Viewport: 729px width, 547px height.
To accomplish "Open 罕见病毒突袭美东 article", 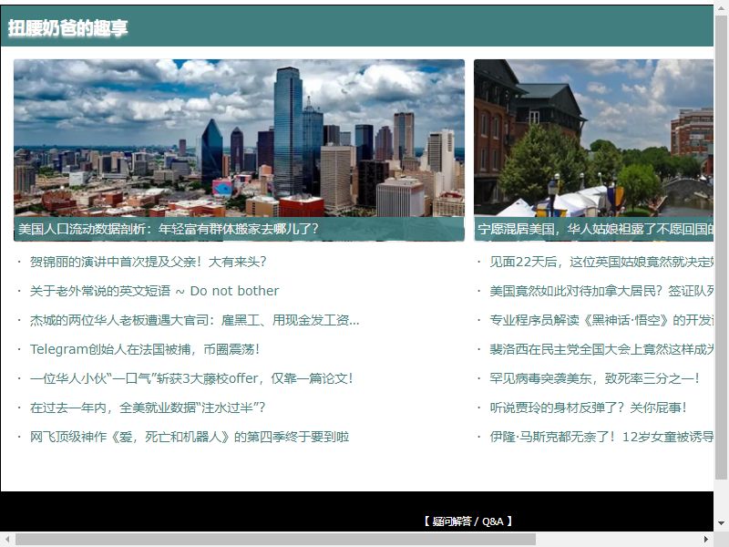I will point(594,378).
